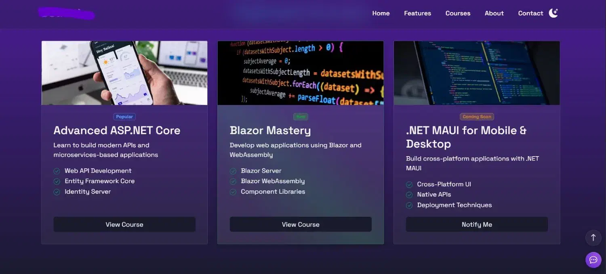Click the Popular badge on ASP.NET card
Screen dimensions: 606x274
coord(124,117)
